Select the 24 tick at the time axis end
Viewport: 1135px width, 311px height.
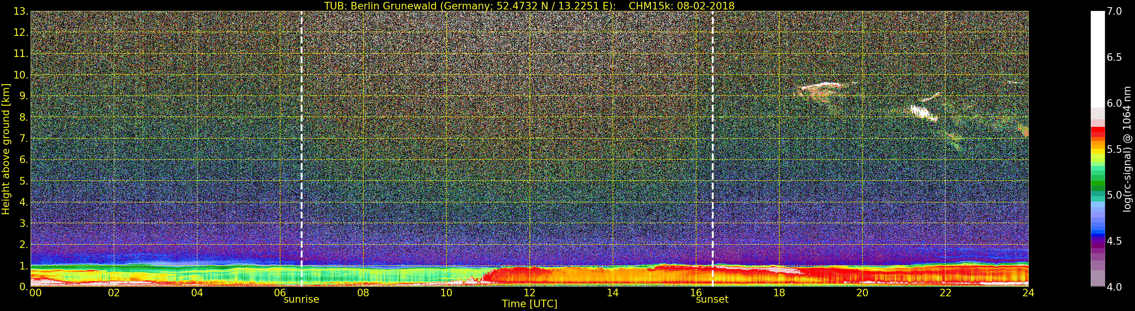pyautogui.click(x=1028, y=293)
